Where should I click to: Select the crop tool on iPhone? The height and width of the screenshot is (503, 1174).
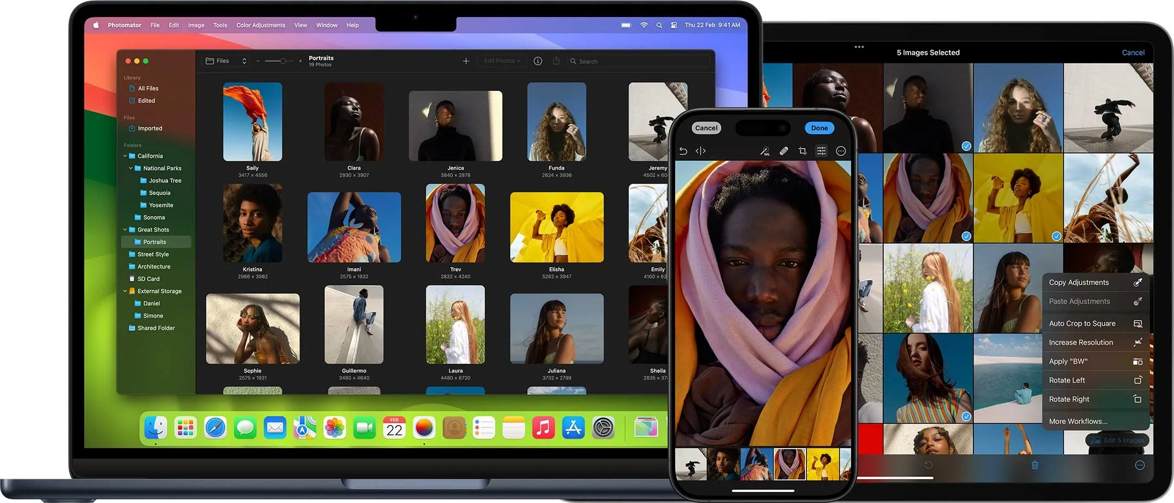tap(802, 151)
